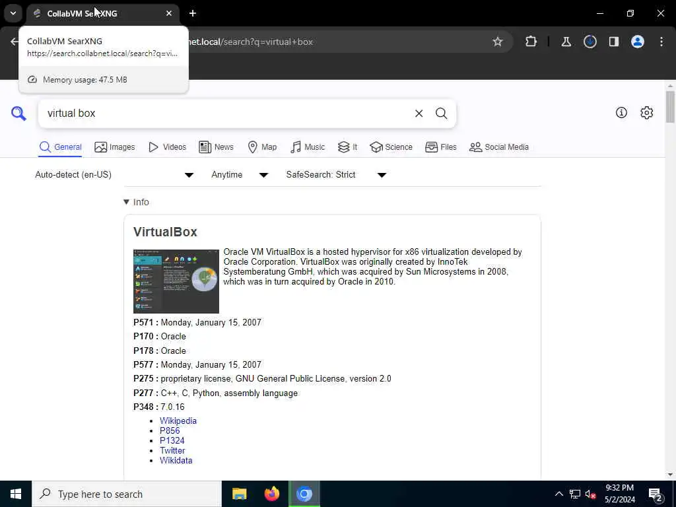Open the downloads icon in toolbar
The width and height of the screenshot is (676, 507).
(x=590, y=42)
